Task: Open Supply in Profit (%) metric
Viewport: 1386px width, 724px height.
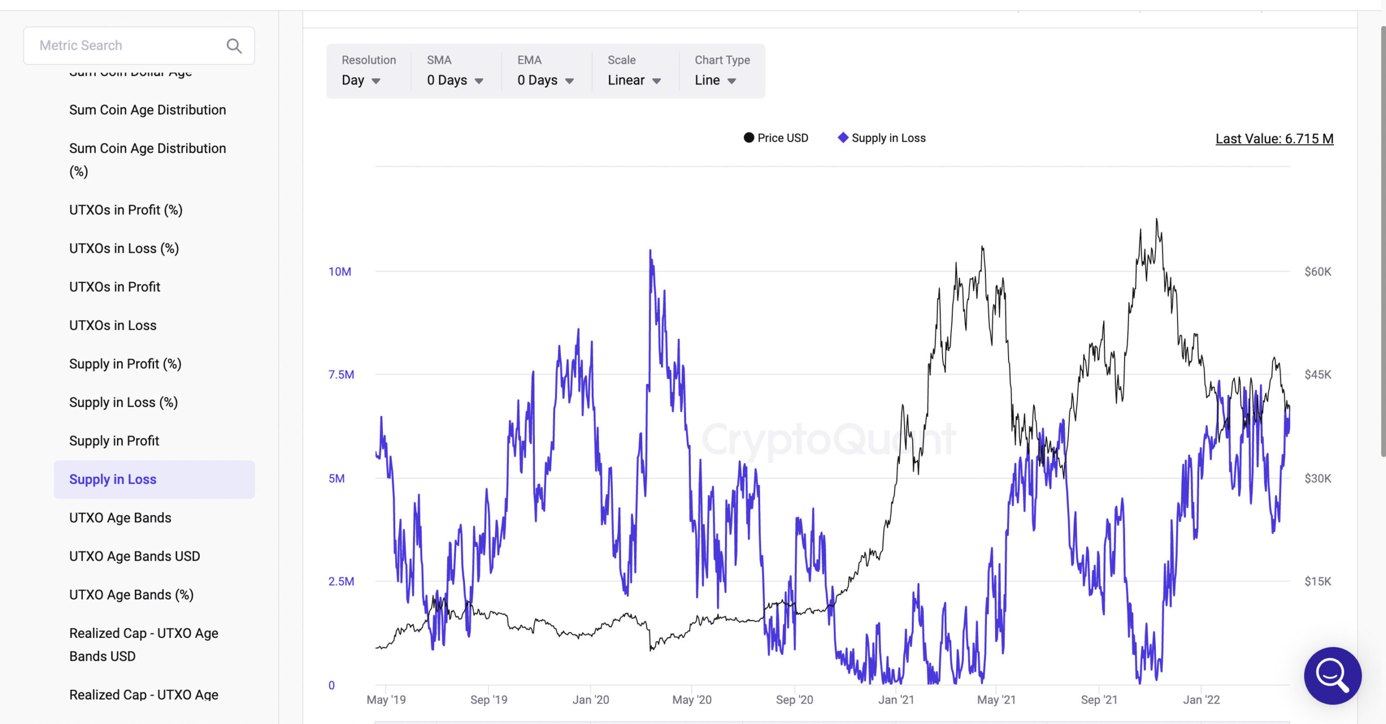Action: (125, 364)
